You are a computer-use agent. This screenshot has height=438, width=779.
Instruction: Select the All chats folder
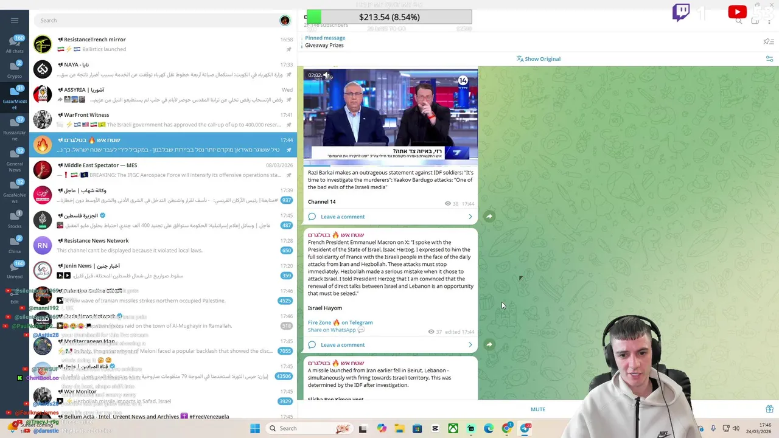15,44
